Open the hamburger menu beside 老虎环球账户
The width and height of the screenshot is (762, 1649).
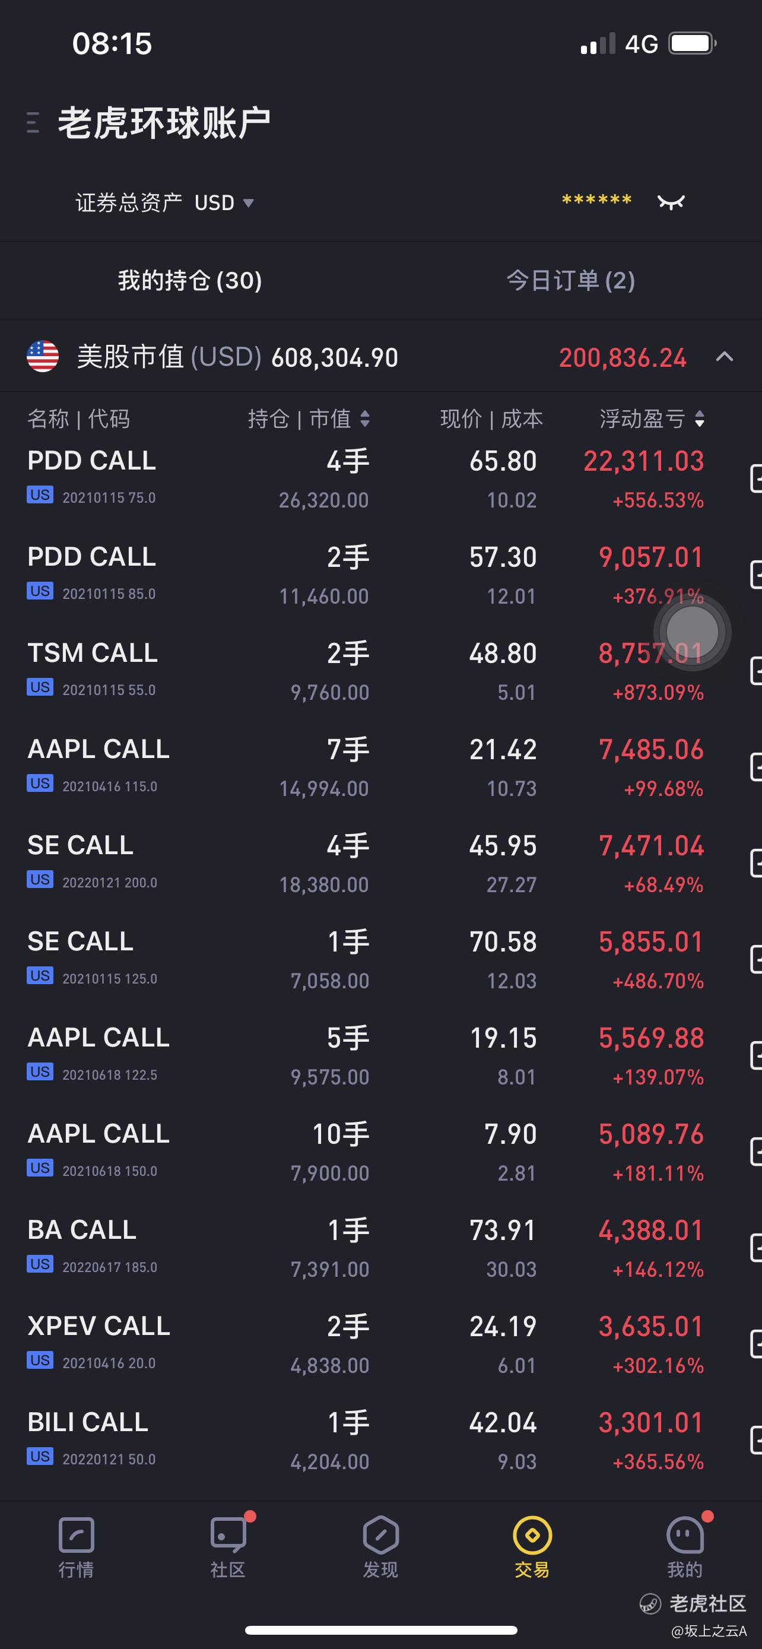(x=33, y=122)
